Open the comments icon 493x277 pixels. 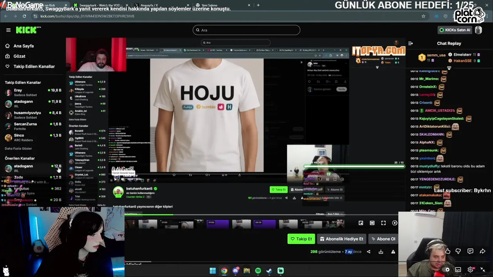470,251
